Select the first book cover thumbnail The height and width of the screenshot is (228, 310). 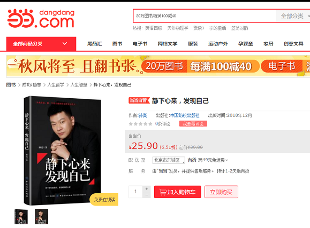click(x=21, y=217)
